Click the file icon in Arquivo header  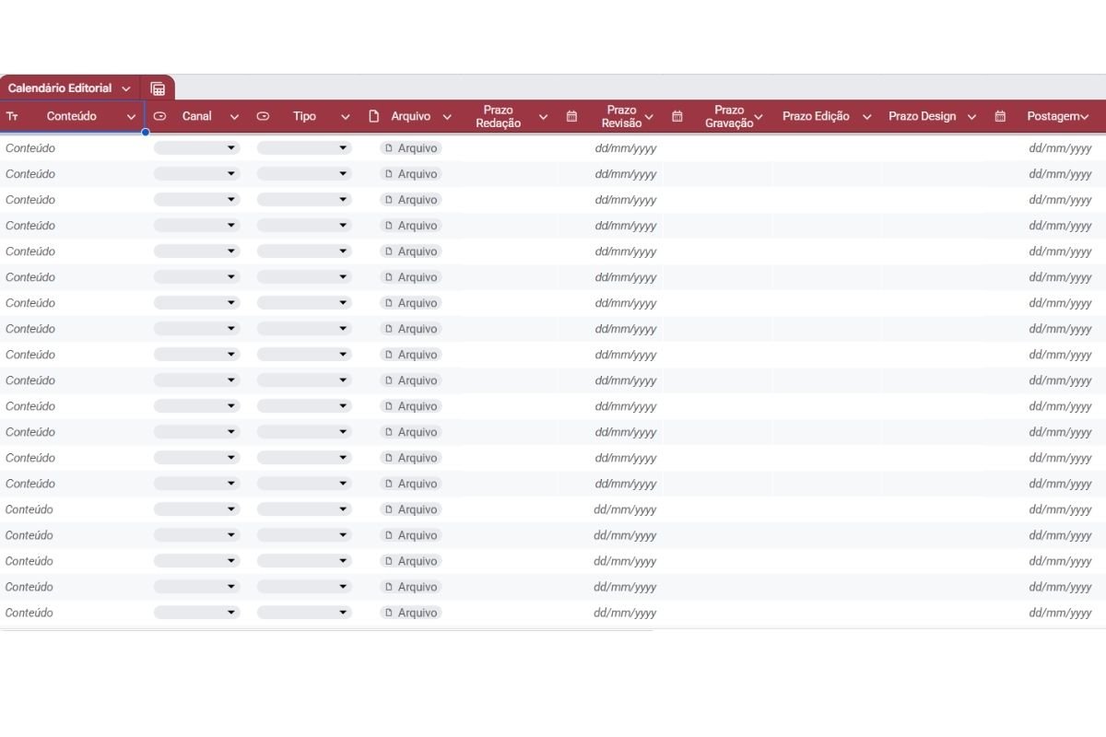point(373,117)
